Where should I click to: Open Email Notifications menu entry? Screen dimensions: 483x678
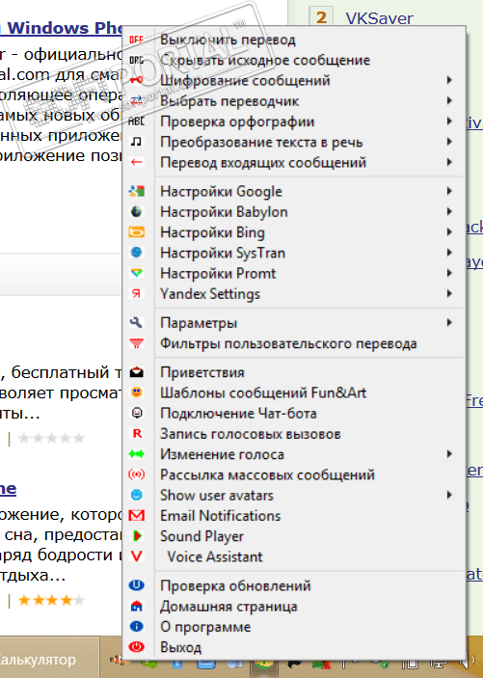coord(293,516)
